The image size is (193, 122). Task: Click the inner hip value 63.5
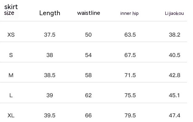click(130, 35)
